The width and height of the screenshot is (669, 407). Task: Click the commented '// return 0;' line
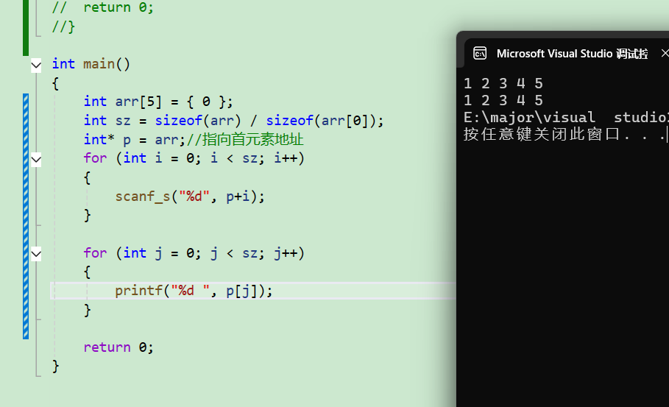102,7
